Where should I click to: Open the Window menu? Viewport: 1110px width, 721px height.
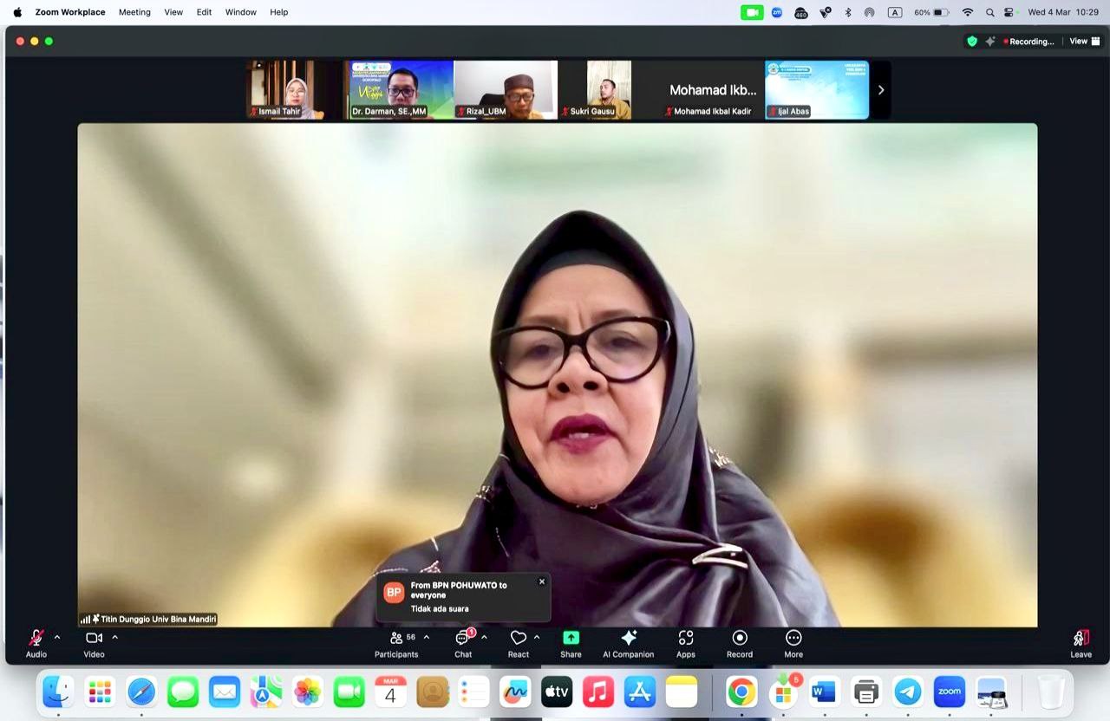(240, 11)
